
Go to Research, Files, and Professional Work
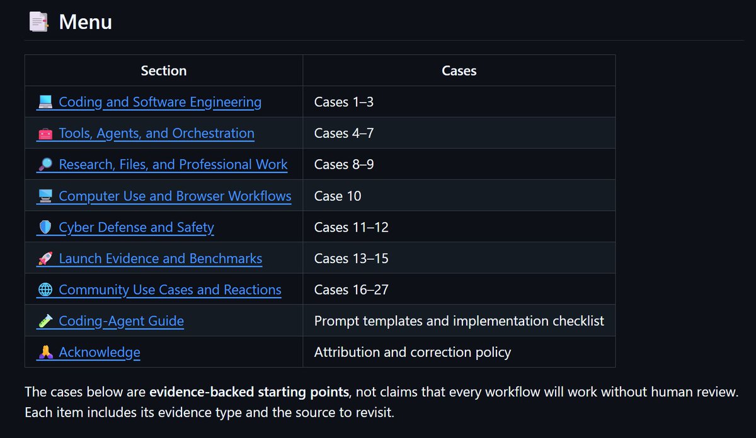pos(173,165)
